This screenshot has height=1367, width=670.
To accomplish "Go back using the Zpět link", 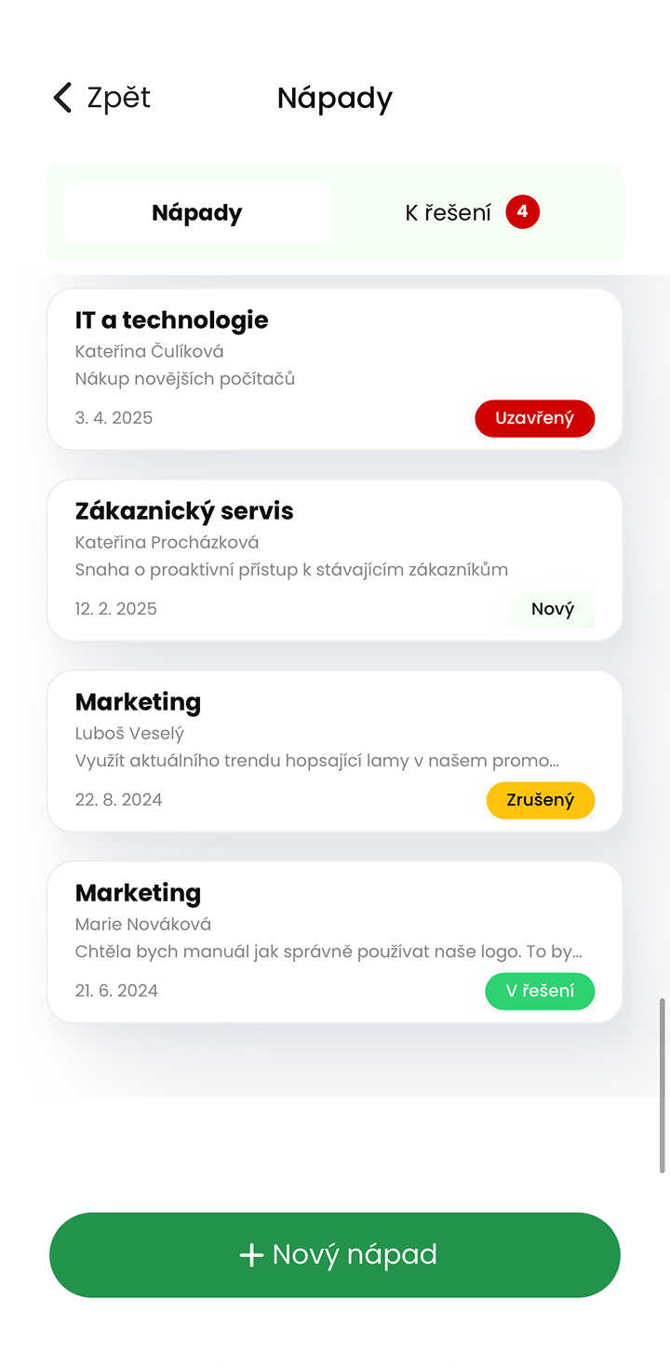I will pyautogui.click(x=118, y=98).
